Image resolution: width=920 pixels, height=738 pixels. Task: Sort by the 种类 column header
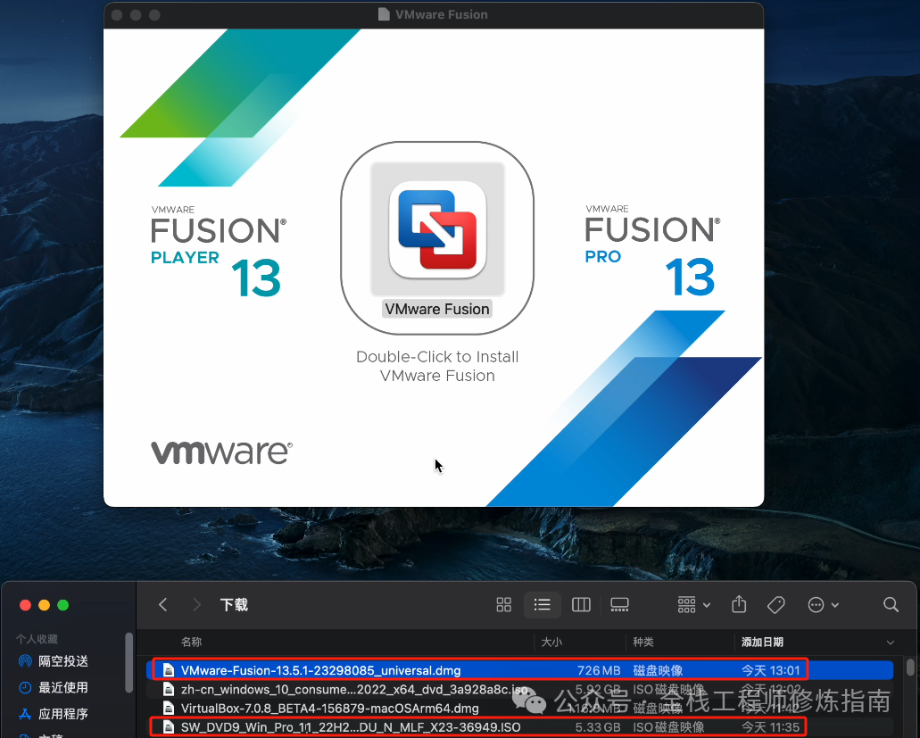[x=643, y=642]
